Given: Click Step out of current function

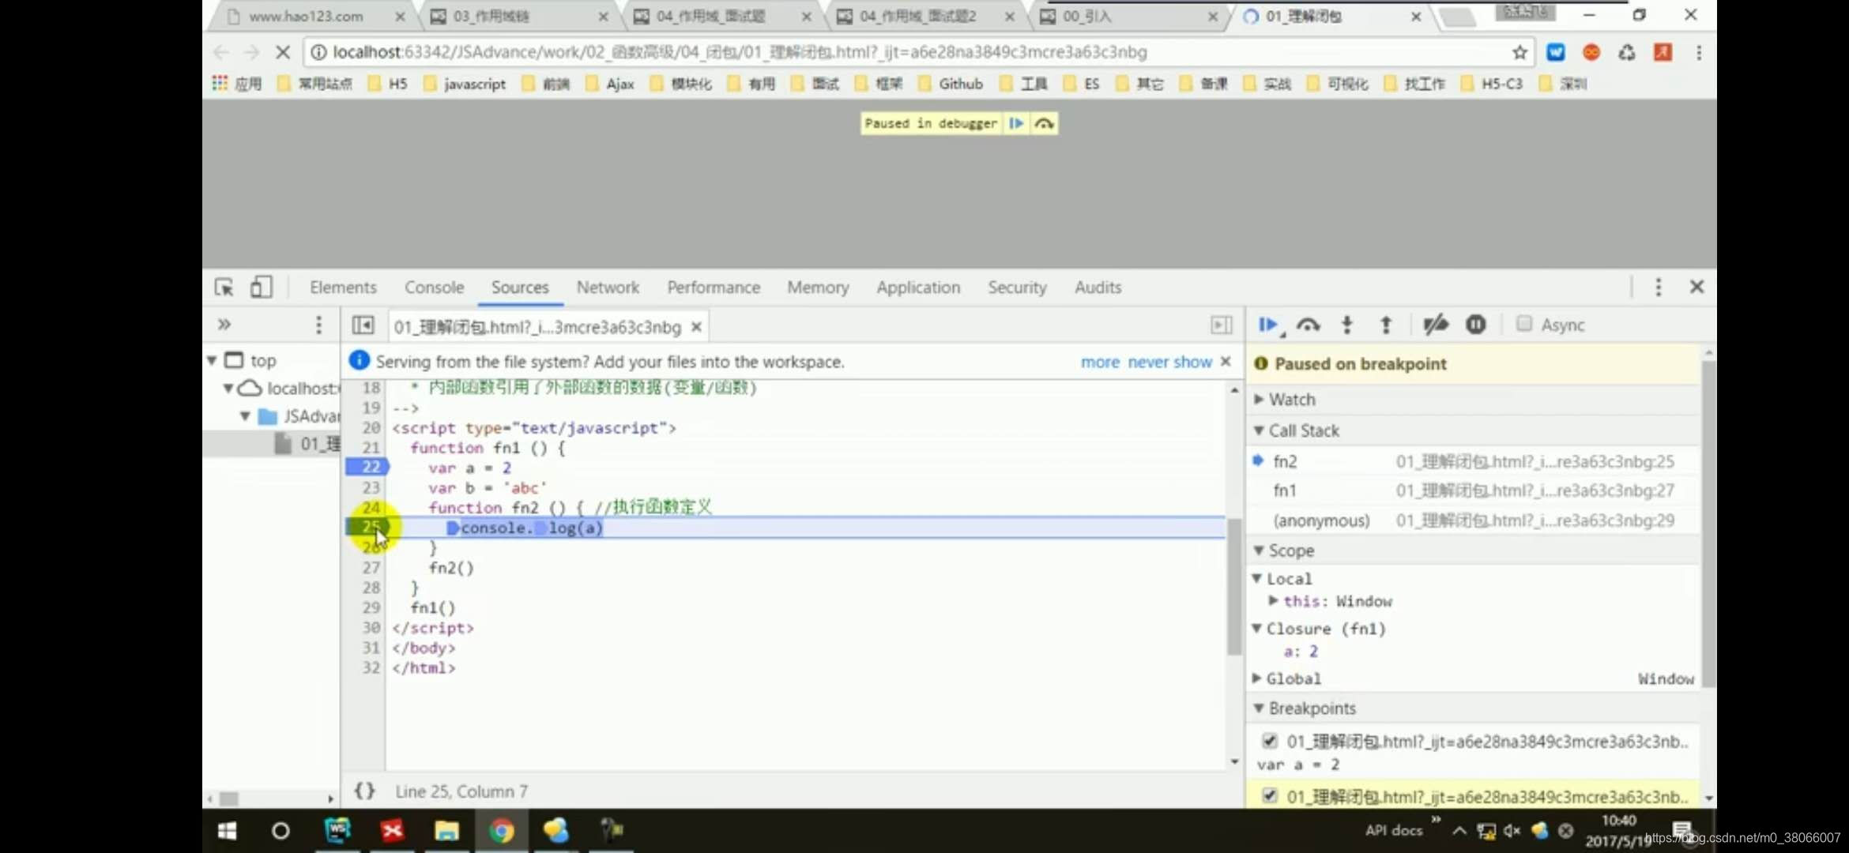Looking at the screenshot, I should click(x=1385, y=325).
